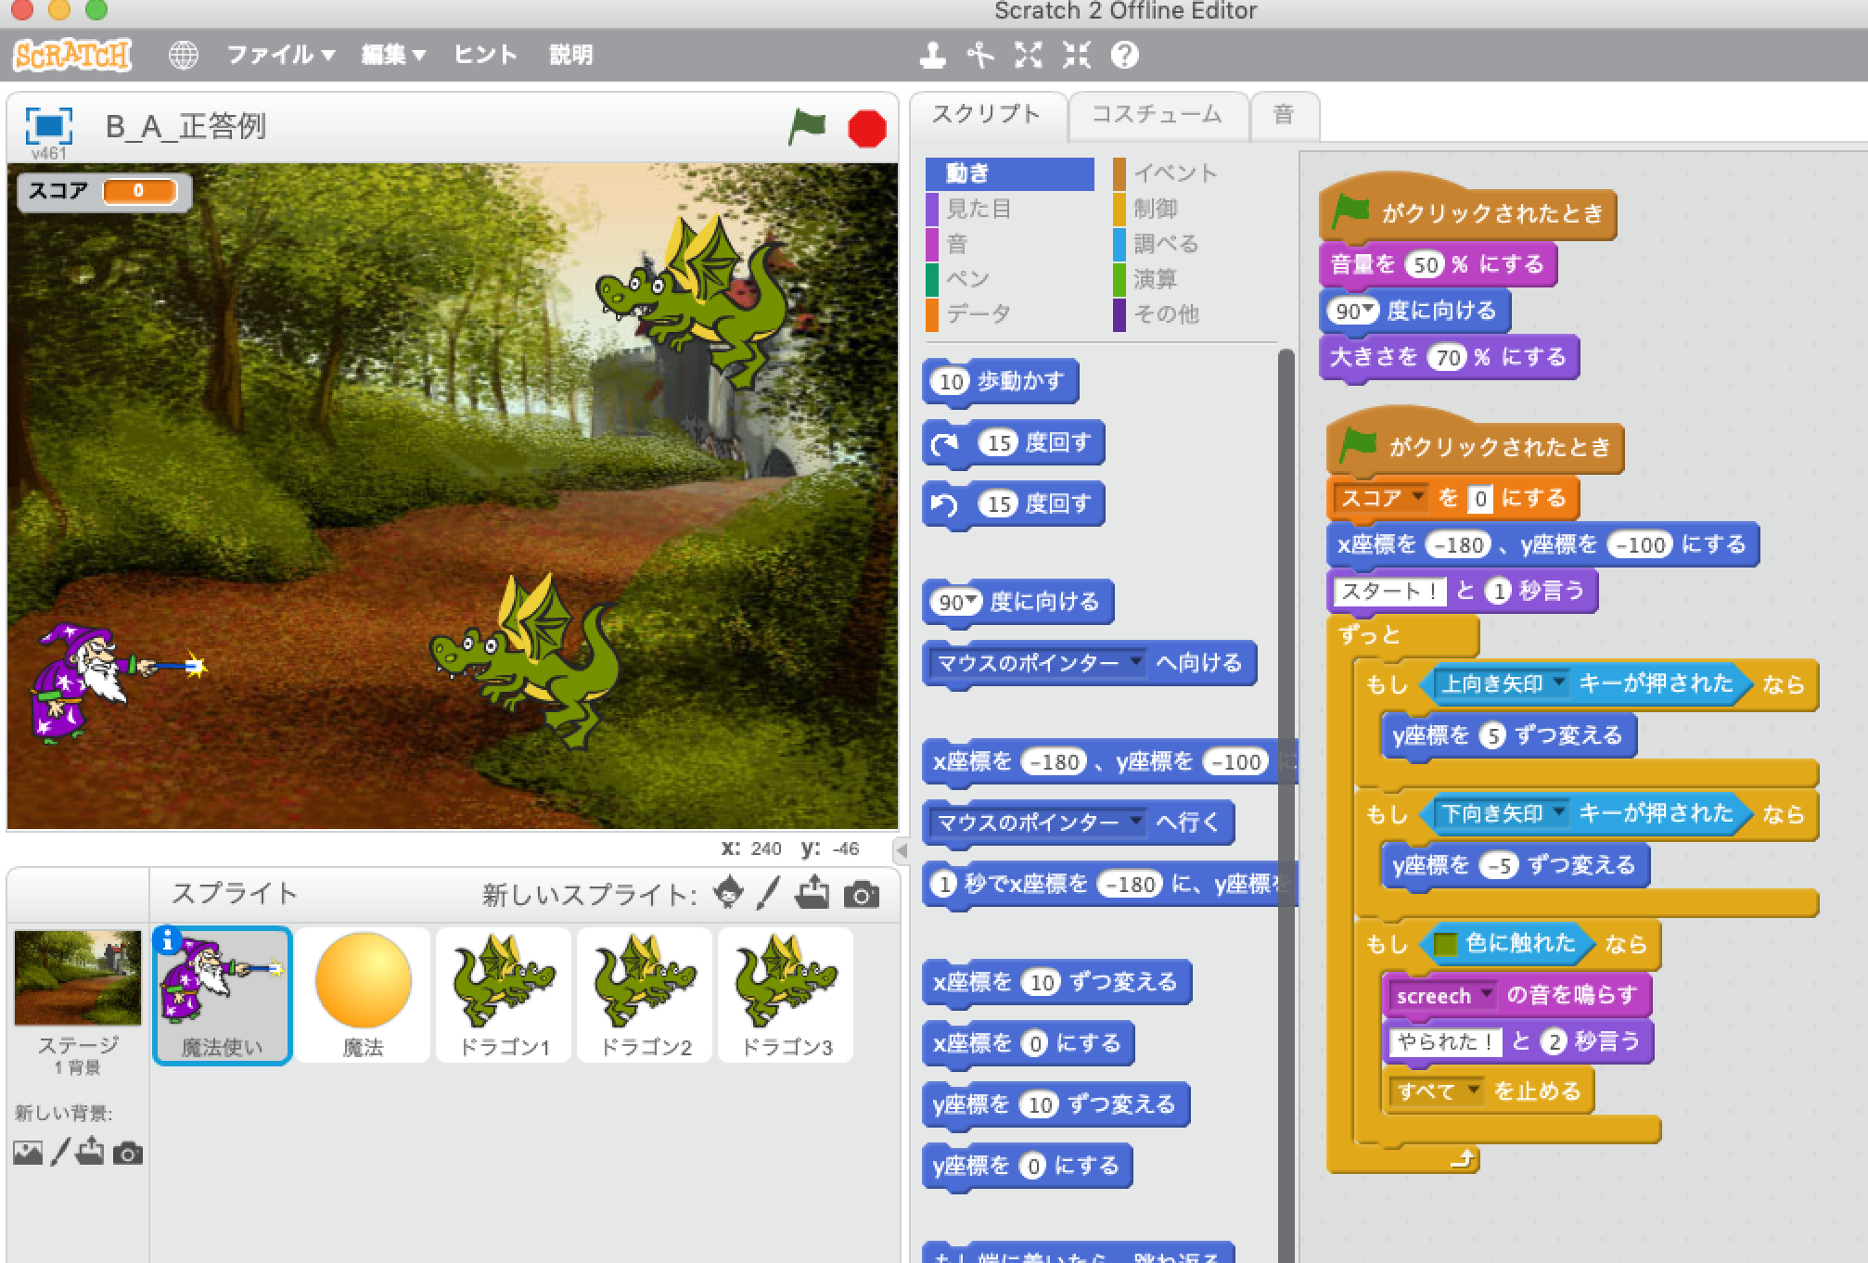Create new sprite from camera
The image size is (1868, 1263).
point(861,895)
